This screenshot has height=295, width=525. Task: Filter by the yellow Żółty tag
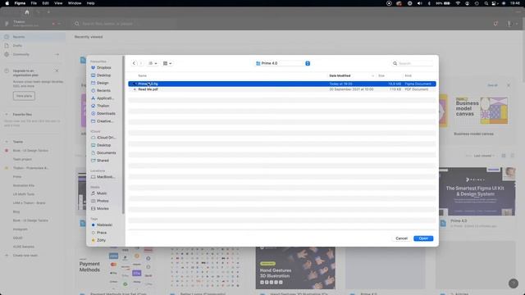pyautogui.click(x=98, y=240)
